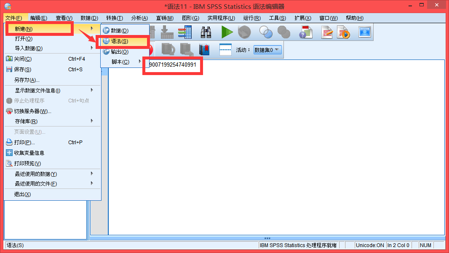Click the icon beside 输出(O) in the 新建 submenu
Screen dimensions: 449x253
coord(106,51)
